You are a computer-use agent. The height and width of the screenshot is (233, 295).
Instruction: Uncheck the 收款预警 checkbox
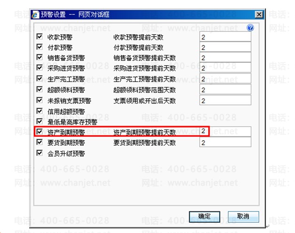point(39,37)
